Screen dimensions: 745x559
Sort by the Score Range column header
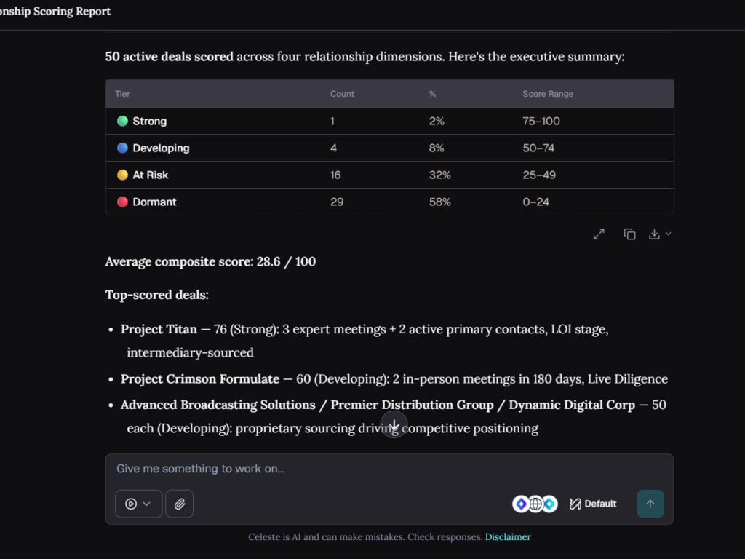tap(548, 94)
